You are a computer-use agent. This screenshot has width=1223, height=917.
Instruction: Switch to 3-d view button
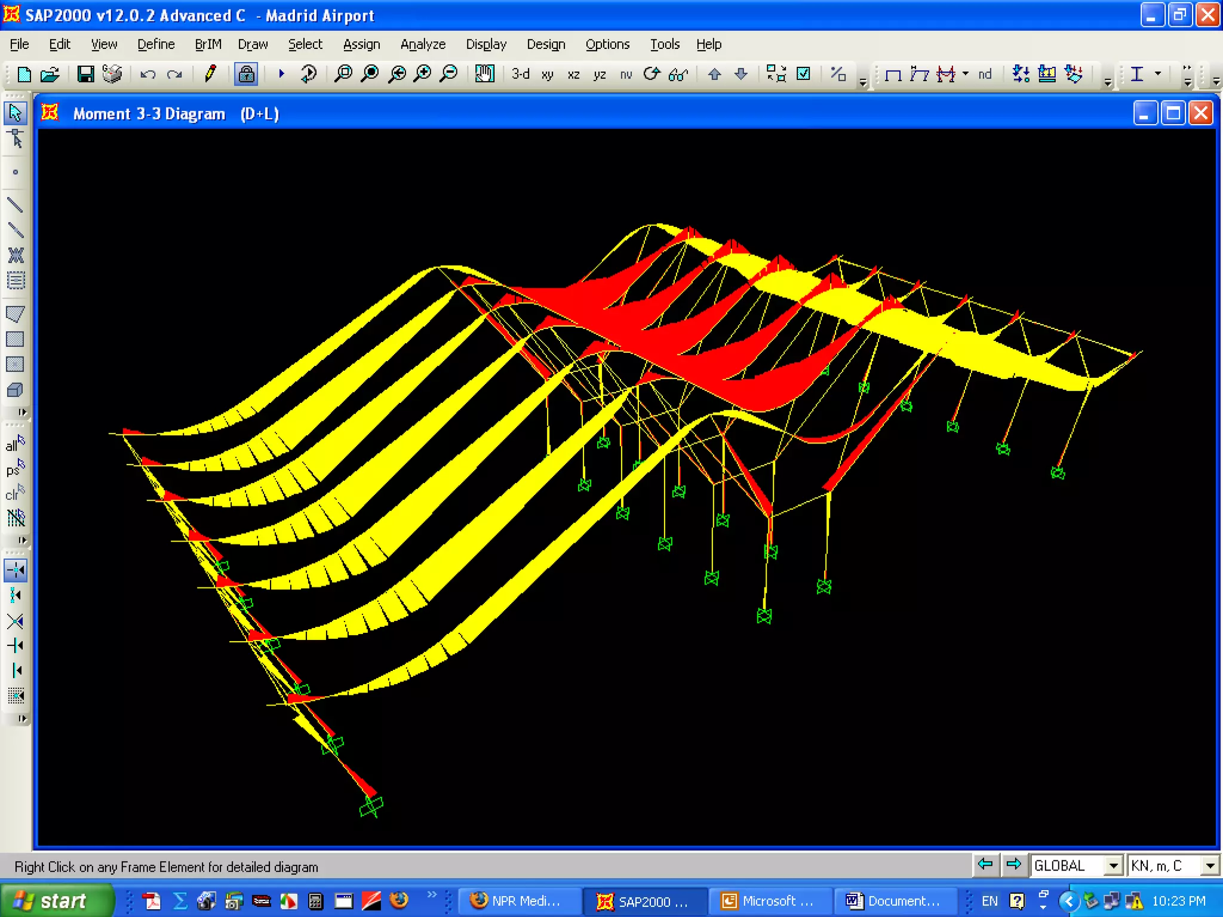[x=520, y=74]
